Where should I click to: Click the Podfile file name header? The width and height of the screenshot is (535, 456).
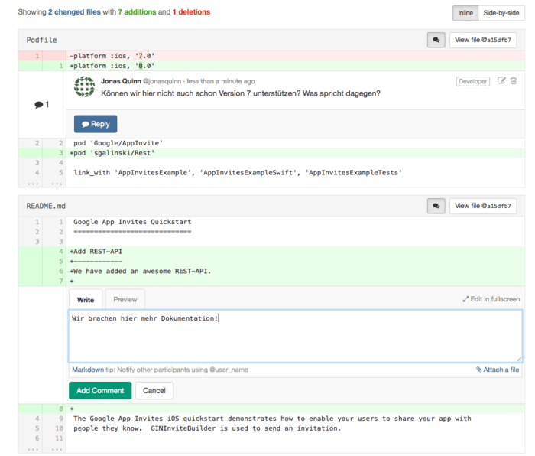click(41, 40)
